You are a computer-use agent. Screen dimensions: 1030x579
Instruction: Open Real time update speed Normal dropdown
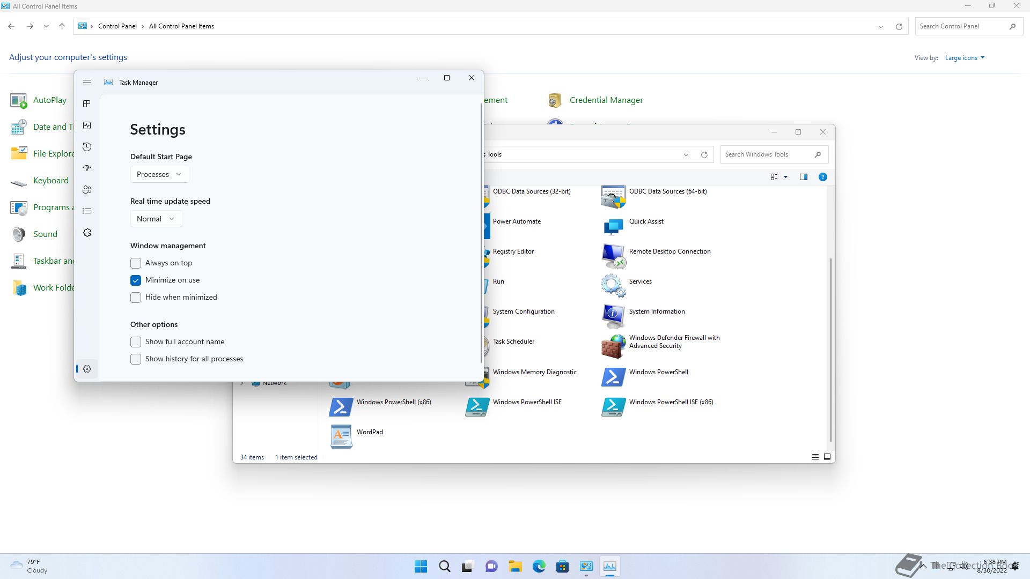coord(156,219)
